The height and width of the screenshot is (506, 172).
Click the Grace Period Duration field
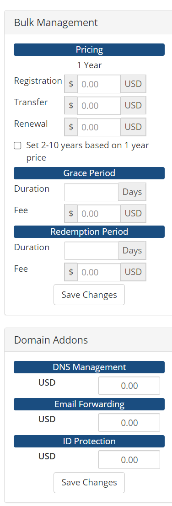91,192
